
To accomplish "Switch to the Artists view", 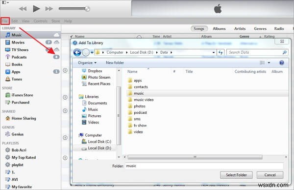I will pos(240,29).
